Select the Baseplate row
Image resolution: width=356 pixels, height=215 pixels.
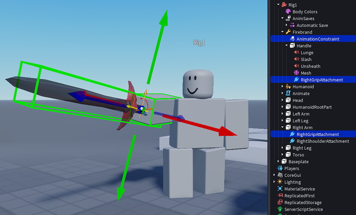pyautogui.click(x=313, y=161)
